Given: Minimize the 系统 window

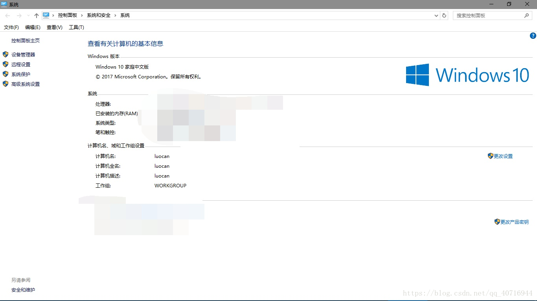Looking at the screenshot, I should (491, 4).
